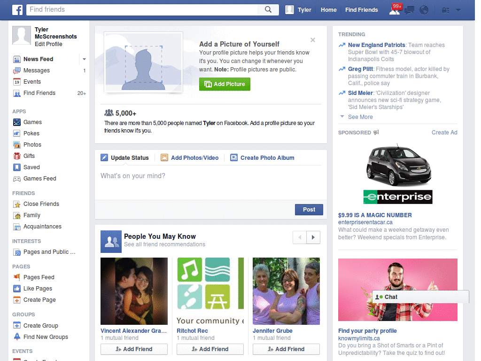The width and height of the screenshot is (481, 361).
Task: Select the Create Photo Album tab
Action: coord(262,158)
